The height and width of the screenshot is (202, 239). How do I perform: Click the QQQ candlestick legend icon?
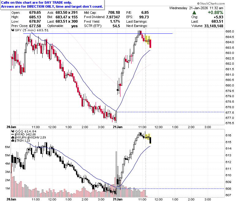(13, 131)
